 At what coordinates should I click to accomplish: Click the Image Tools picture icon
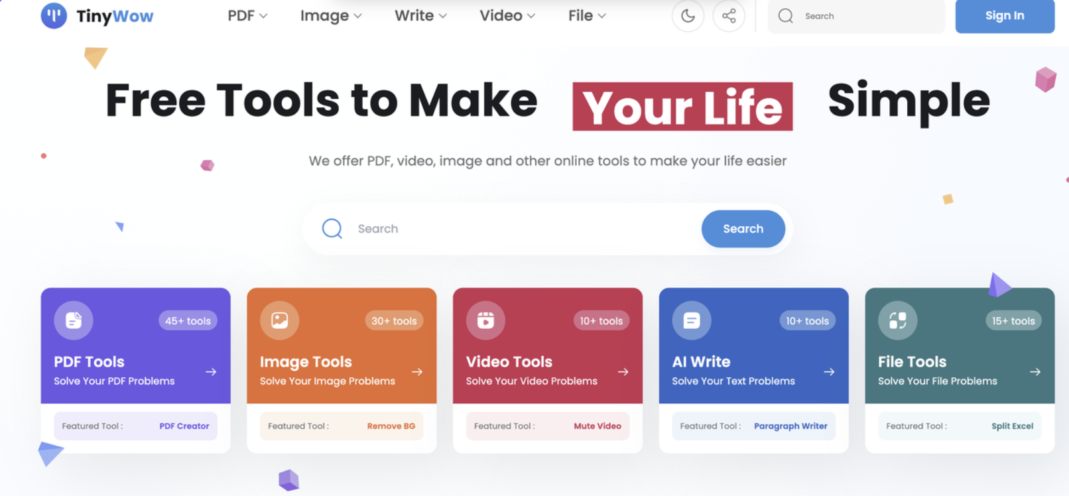pos(280,320)
